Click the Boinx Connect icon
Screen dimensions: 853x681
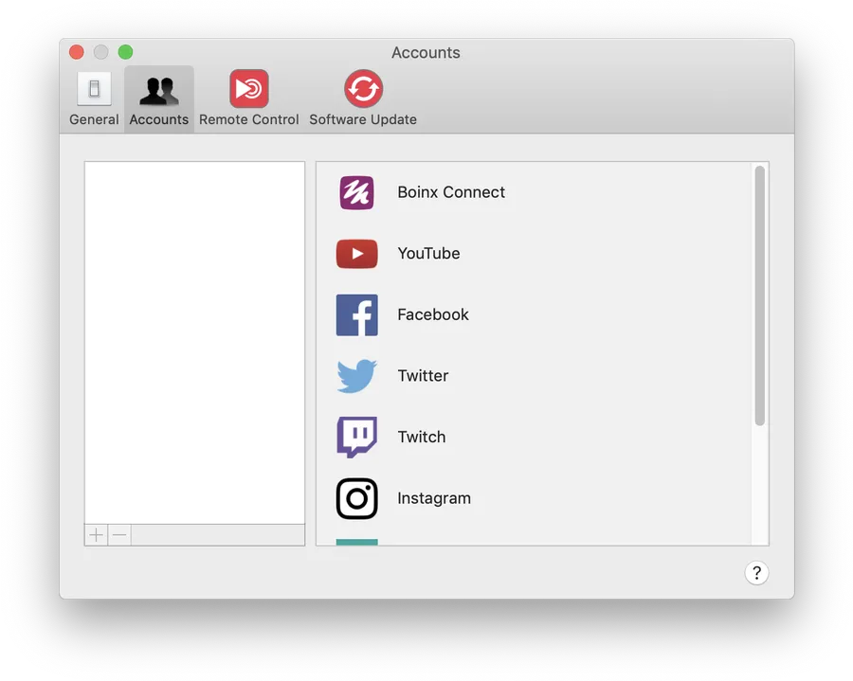[x=357, y=192]
